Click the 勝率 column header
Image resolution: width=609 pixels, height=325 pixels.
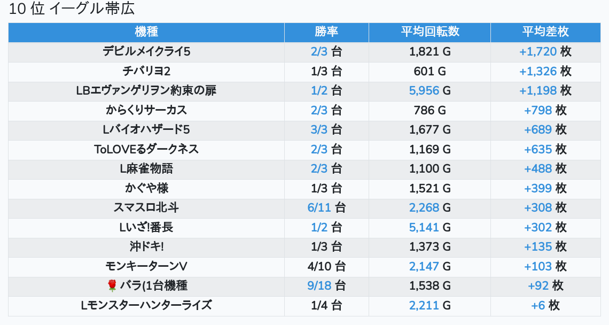click(326, 32)
